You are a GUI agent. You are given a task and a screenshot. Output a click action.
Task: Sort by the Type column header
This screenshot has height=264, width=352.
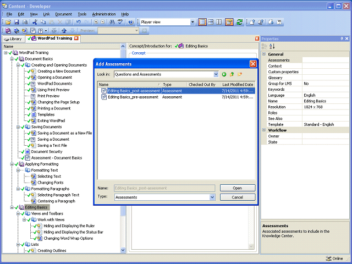click(174, 85)
